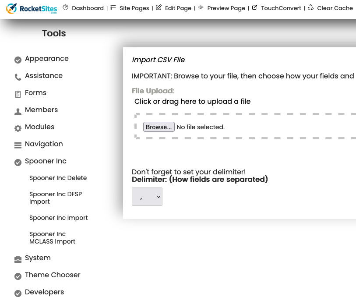
Task: Click the Browse... file button
Action: [x=159, y=127]
